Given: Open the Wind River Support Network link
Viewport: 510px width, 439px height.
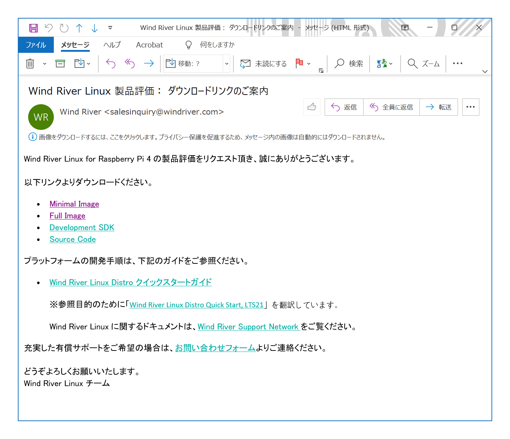Looking at the screenshot, I should coord(248,327).
